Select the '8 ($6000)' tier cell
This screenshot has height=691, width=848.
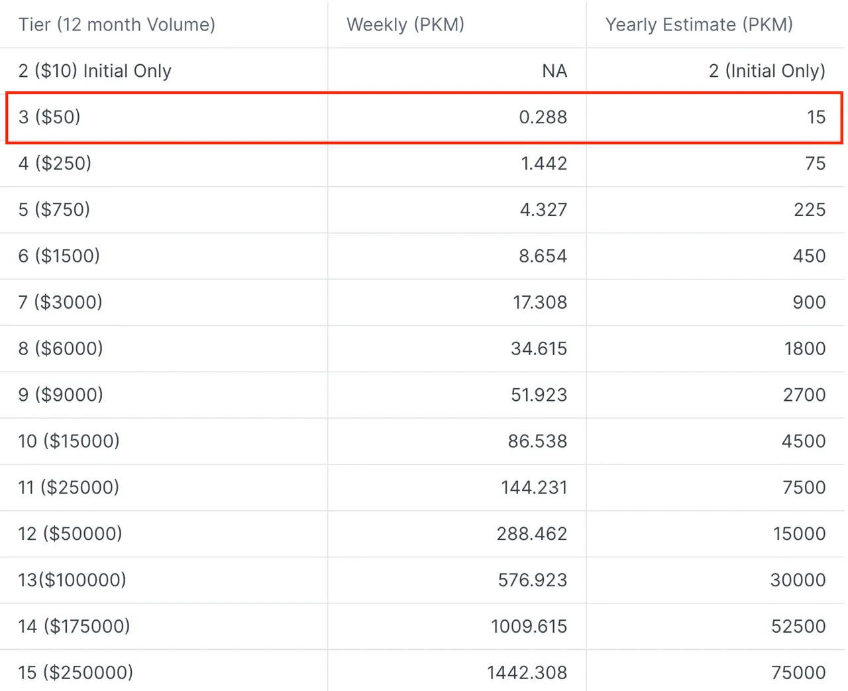[x=61, y=348]
